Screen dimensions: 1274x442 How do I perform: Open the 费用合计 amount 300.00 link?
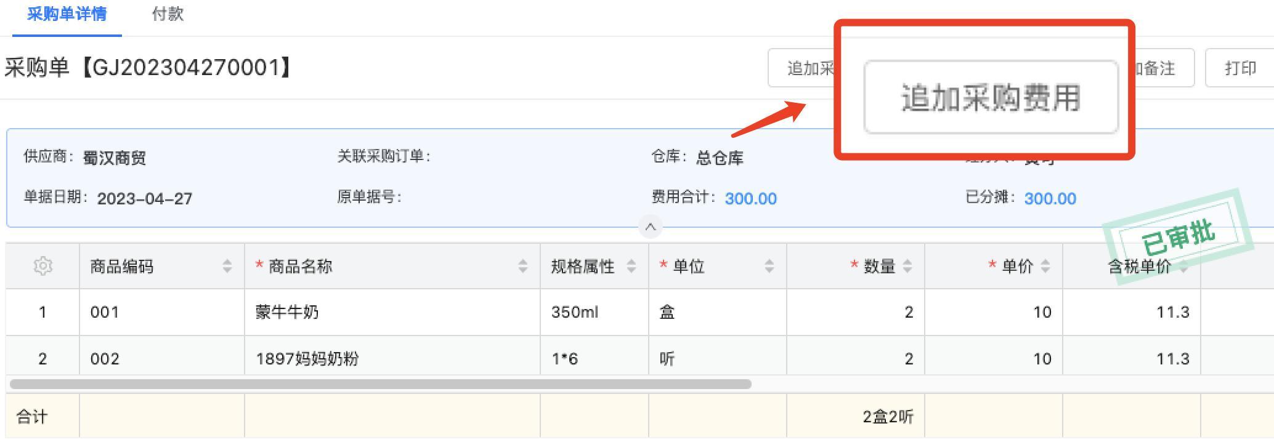click(x=750, y=198)
